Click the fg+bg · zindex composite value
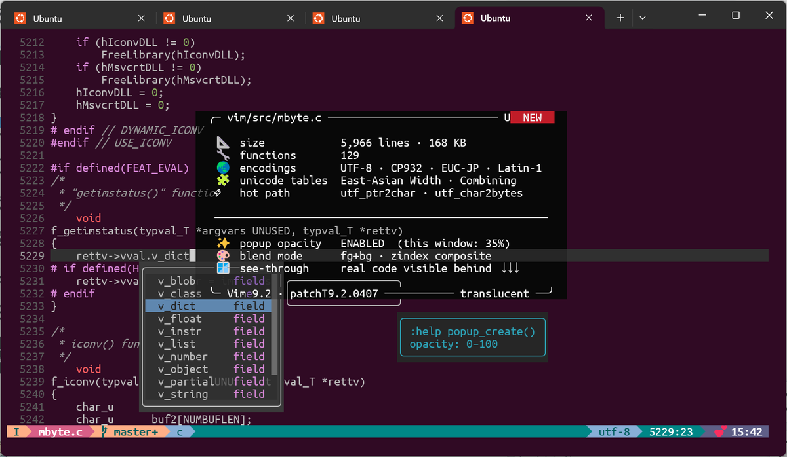787x457 pixels. pyautogui.click(x=416, y=255)
